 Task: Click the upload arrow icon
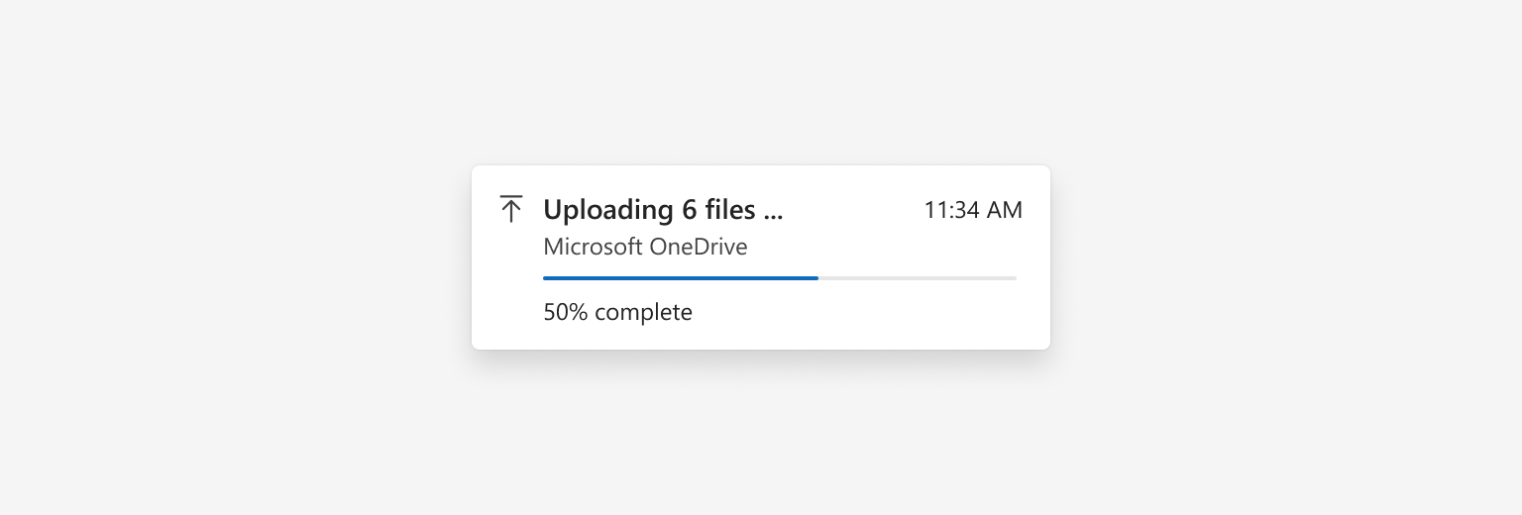pyautogui.click(x=510, y=209)
